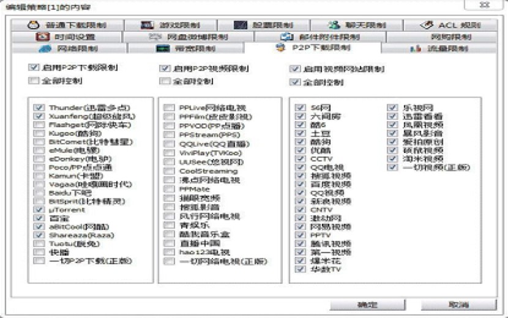Viewport: 508px width, 318px height.
Task: Uncheck the 华数TV checkbox
Action: tap(301, 269)
